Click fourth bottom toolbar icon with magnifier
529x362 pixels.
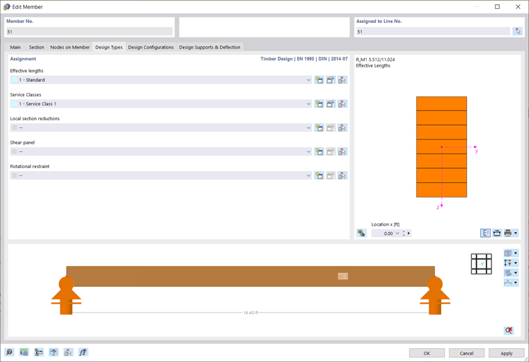point(54,352)
